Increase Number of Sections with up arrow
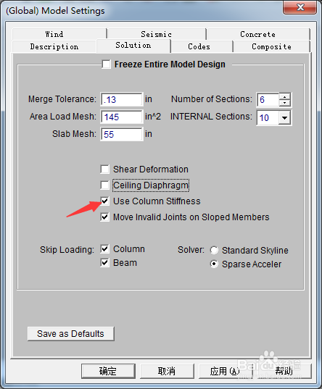Viewport: 322px width, 389px height. pyautogui.click(x=285, y=96)
